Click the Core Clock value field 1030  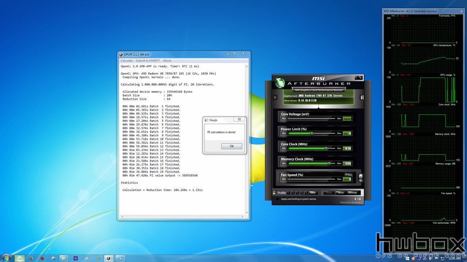point(347,148)
